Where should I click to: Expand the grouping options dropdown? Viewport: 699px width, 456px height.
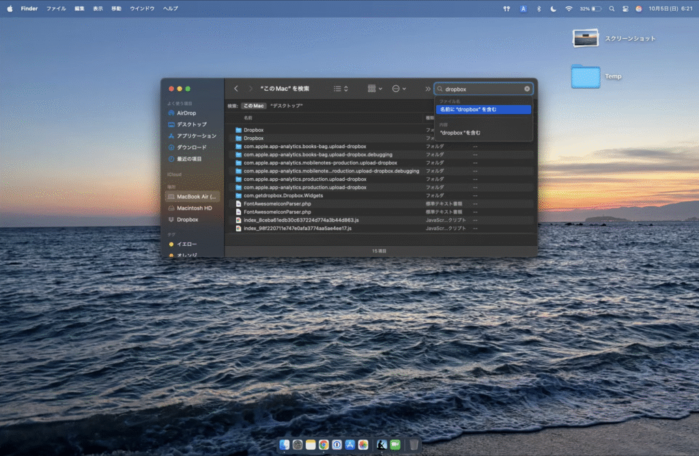375,89
